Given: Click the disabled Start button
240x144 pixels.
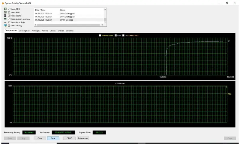Looking at the screenshot, I should tap(10, 138).
